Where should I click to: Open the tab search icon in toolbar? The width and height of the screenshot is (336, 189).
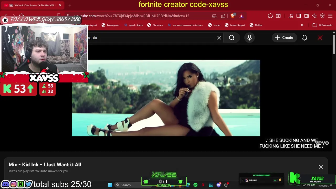278,16
